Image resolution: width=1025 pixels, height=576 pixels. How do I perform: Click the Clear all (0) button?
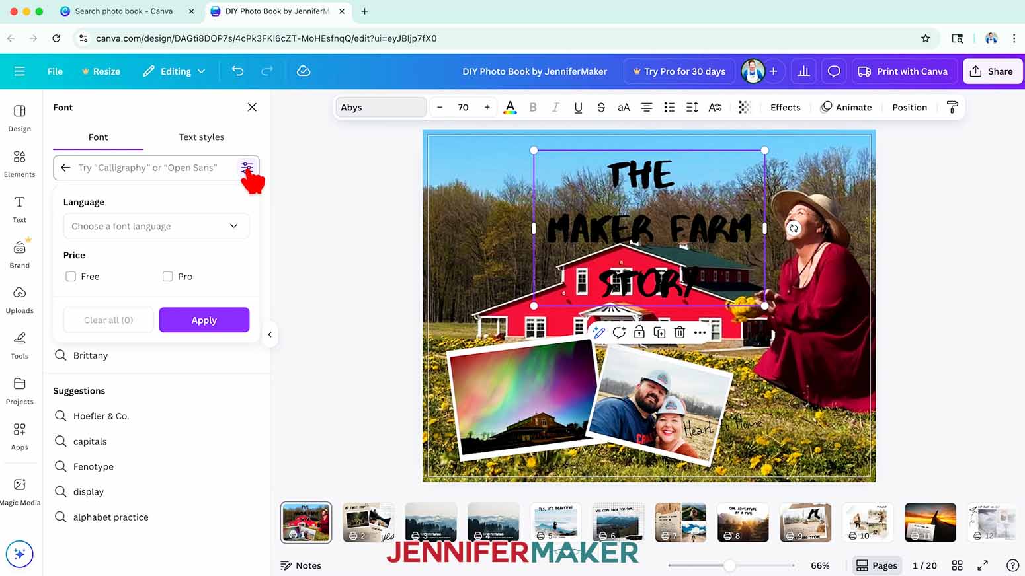(x=108, y=320)
